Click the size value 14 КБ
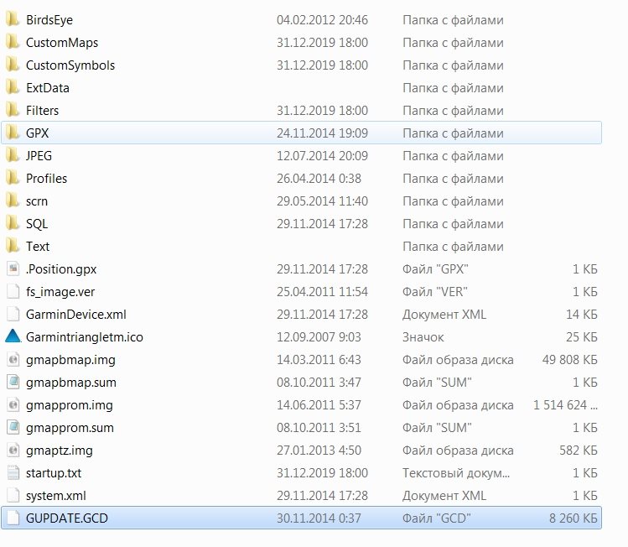Viewport: 628px width, 547px height. coord(582,315)
